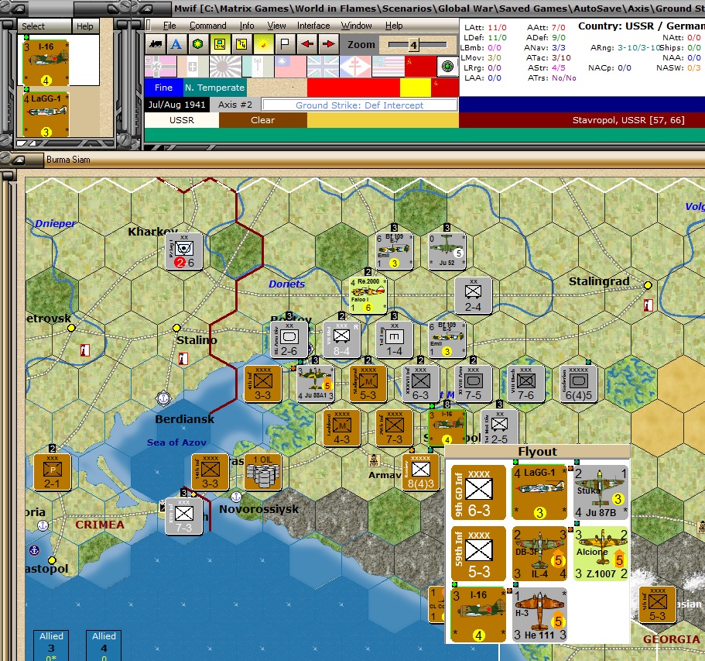Open the View menu
Image resolution: width=705 pixels, height=661 pixels.
tap(276, 26)
